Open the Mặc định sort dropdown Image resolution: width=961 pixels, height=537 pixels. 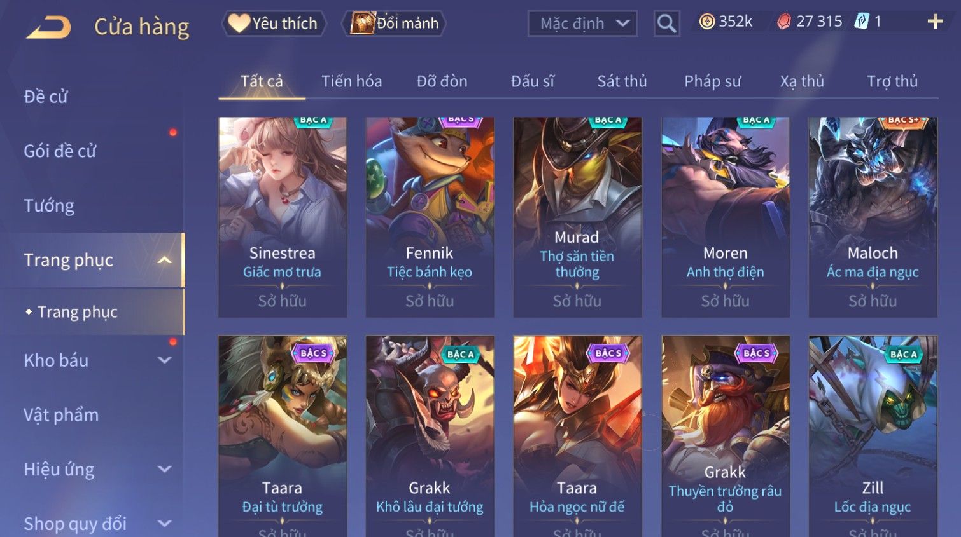click(x=582, y=24)
